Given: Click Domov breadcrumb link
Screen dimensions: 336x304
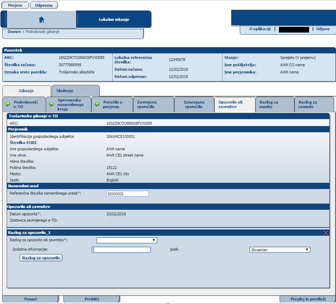Looking at the screenshot, I should click(x=15, y=31).
